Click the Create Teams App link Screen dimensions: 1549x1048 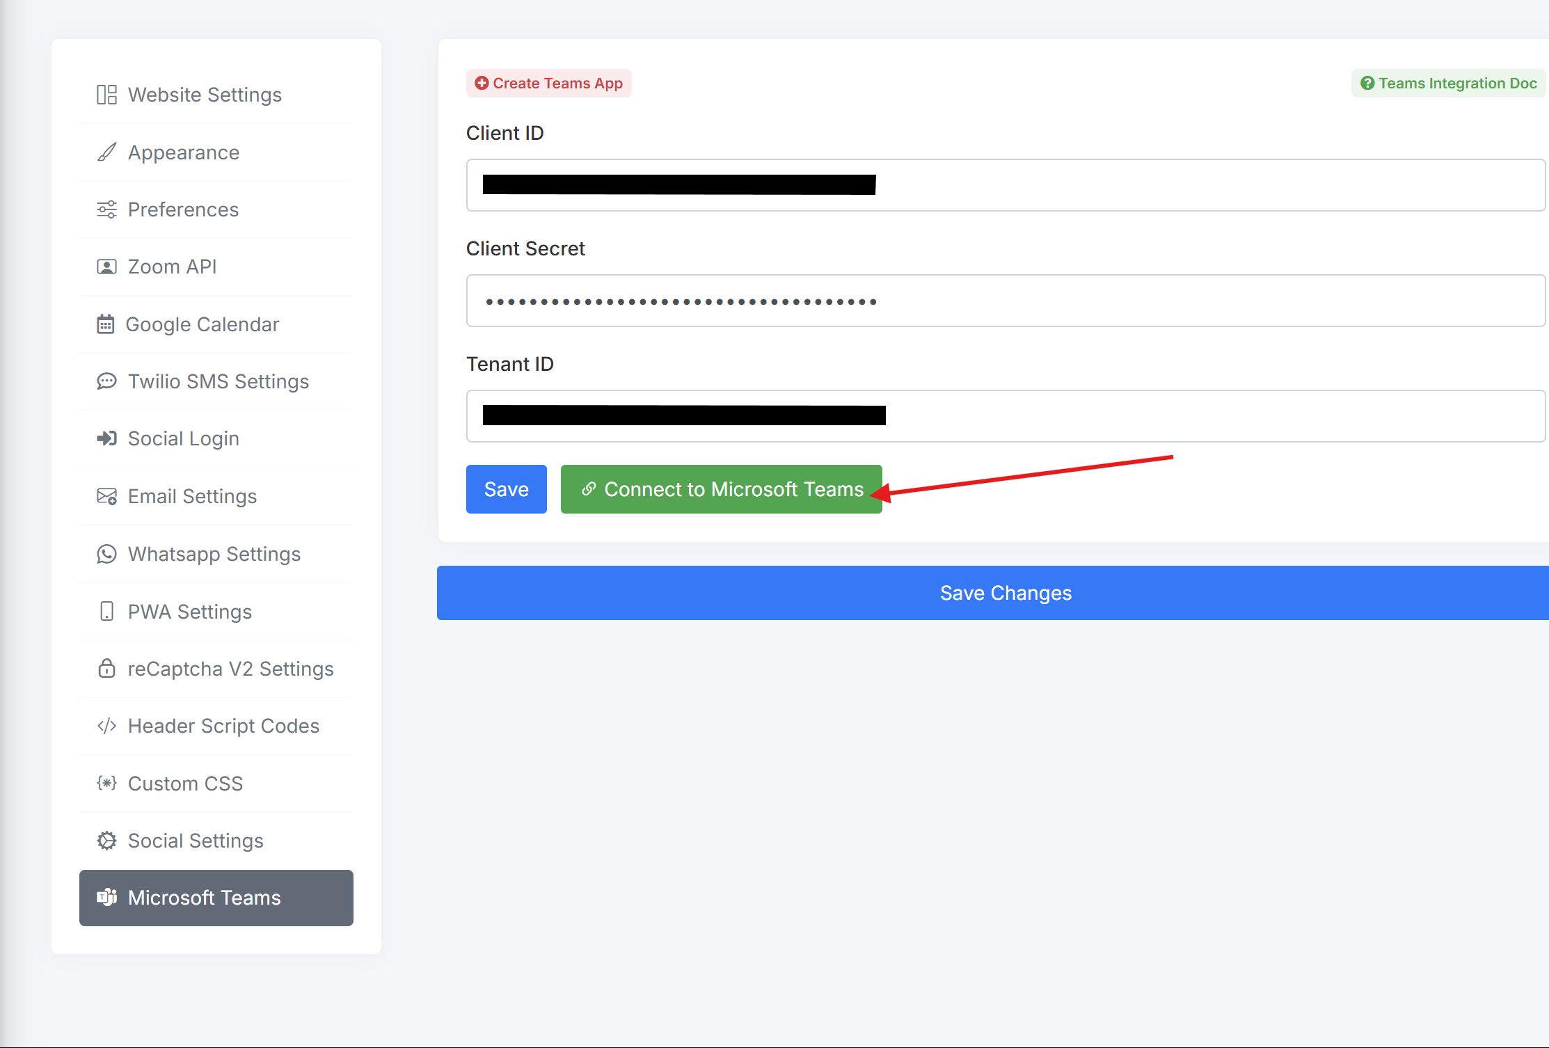point(548,83)
